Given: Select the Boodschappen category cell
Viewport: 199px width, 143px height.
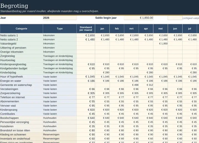Looking at the screenshot, I should point(22,118).
